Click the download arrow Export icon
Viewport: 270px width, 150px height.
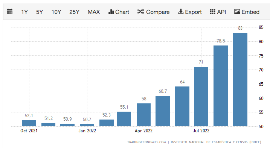click(181, 12)
